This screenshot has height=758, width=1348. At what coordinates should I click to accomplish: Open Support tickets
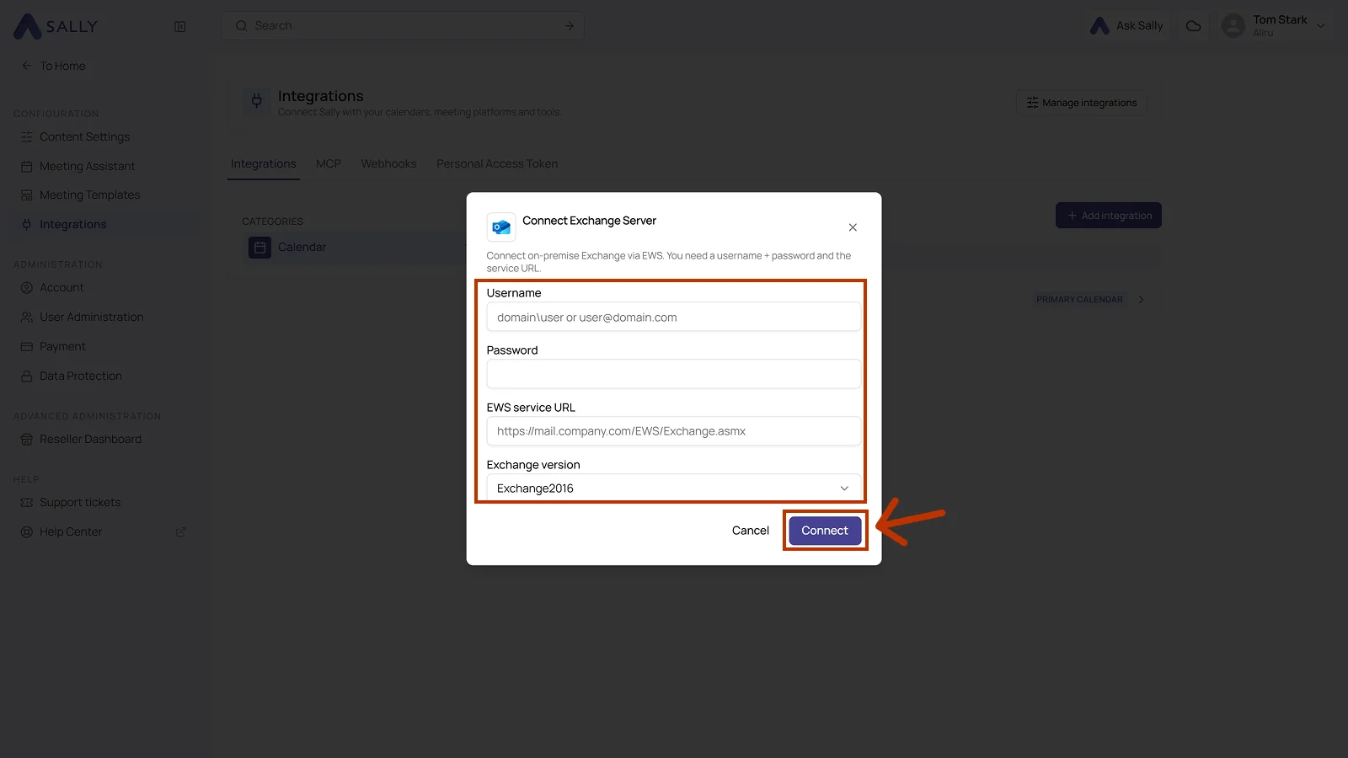pos(80,502)
